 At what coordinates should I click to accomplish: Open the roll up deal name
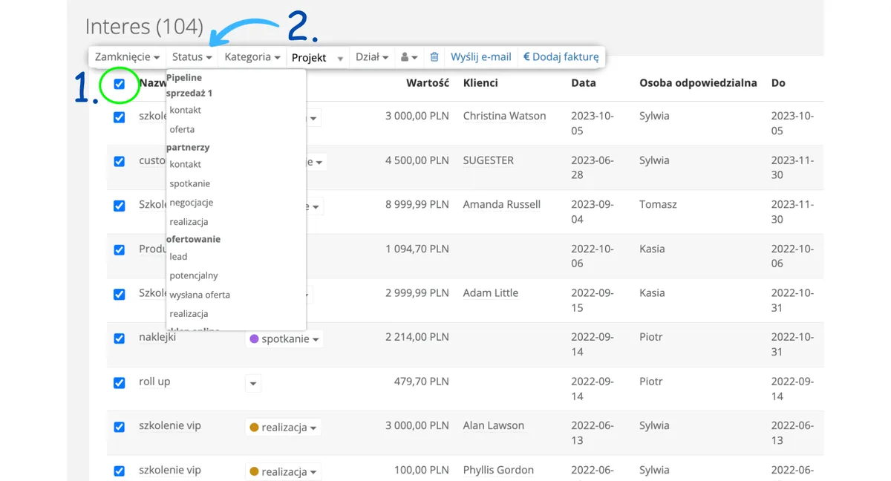pyautogui.click(x=154, y=382)
